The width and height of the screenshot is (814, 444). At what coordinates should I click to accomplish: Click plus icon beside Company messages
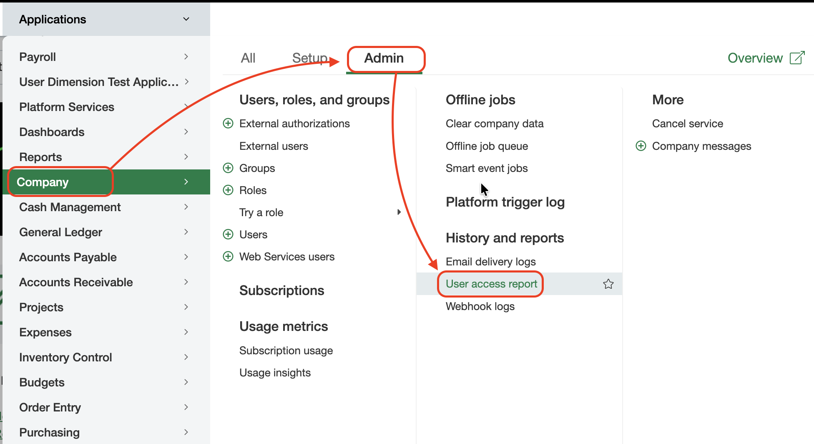pyautogui.click(x=641, y=146)
